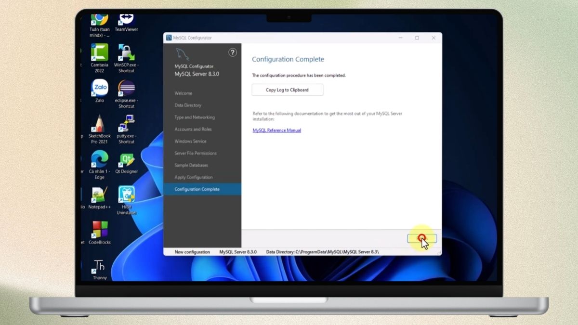Screen dimensions: 578x325
Task: Click the Data Directory path in status bar
Action: 323,252
